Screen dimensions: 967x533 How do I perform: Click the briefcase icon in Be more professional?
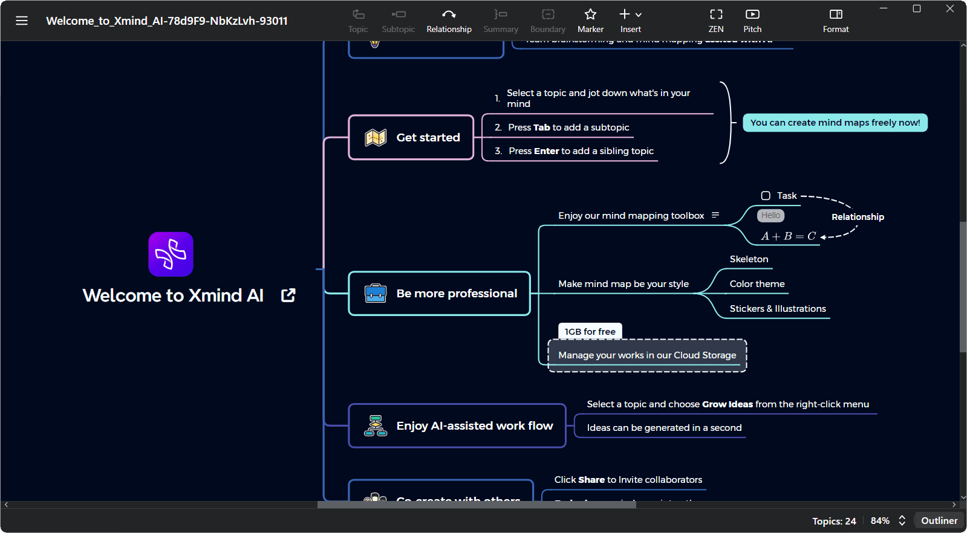point(376,294)
